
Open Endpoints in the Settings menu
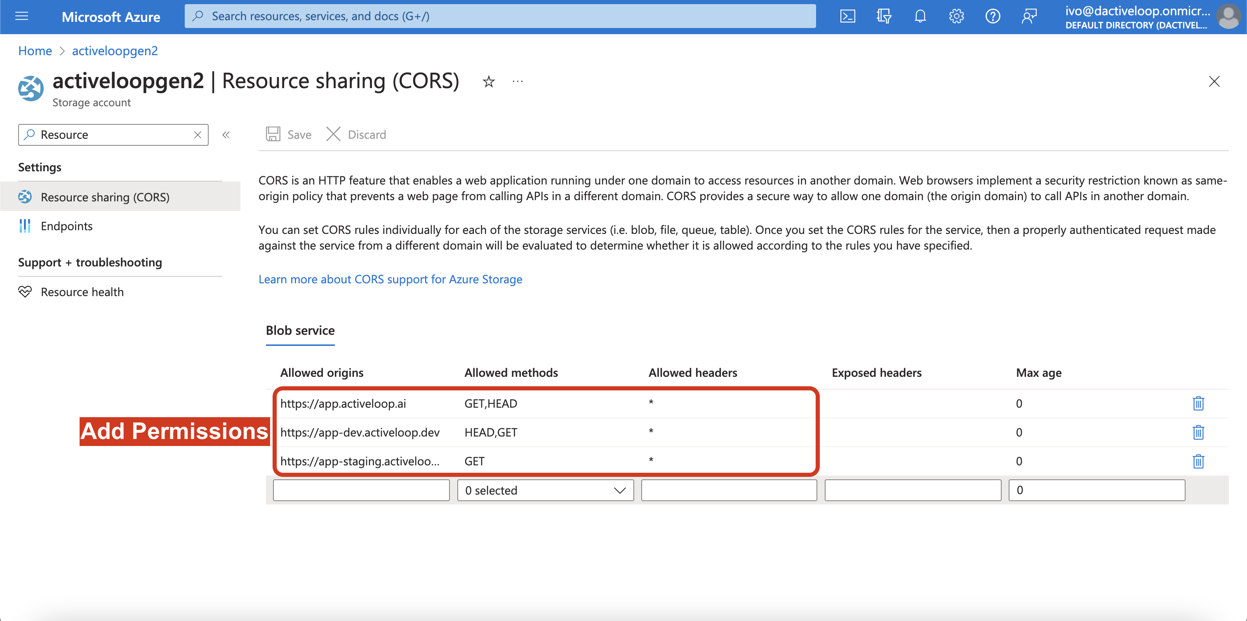point(66,226)
